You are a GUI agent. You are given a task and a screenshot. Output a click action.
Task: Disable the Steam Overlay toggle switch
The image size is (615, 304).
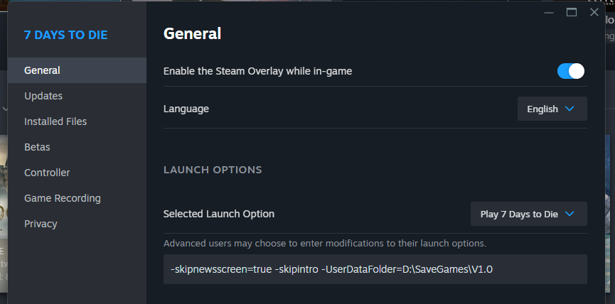[x=571, y=71]
